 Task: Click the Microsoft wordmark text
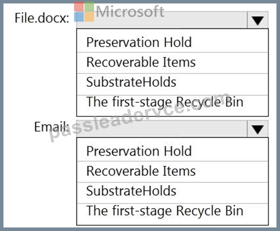130,12
